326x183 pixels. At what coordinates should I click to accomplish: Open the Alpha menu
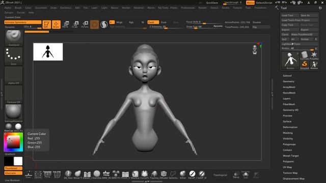8,8
